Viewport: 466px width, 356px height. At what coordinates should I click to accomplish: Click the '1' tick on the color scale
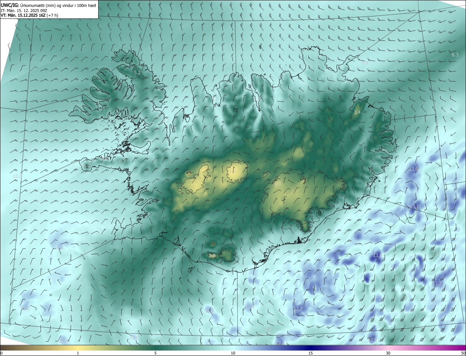coord(78,353)
